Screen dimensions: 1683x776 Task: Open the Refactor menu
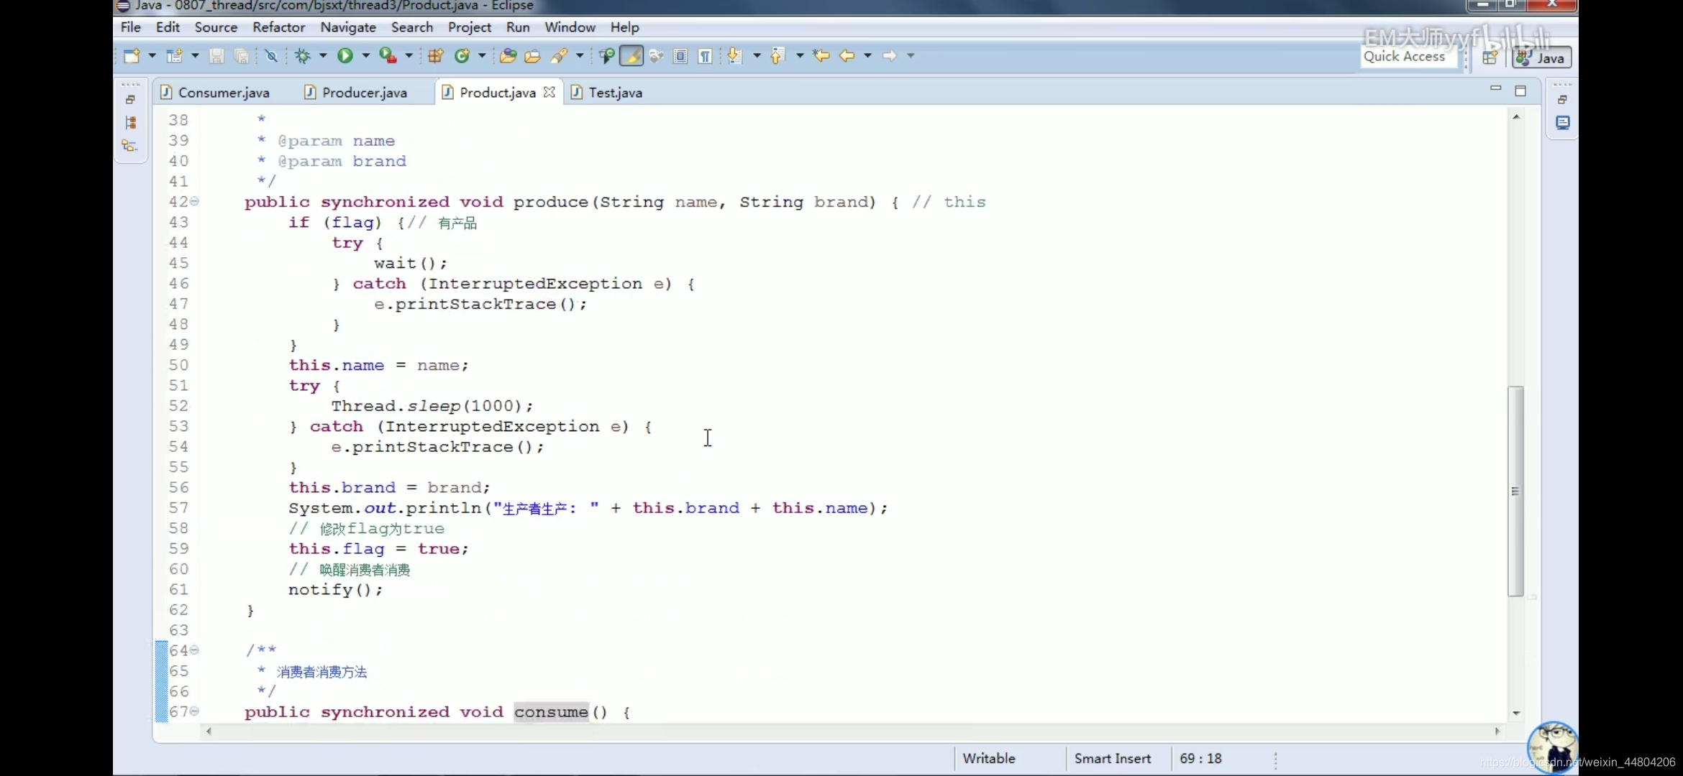click(x=278, y=27)
